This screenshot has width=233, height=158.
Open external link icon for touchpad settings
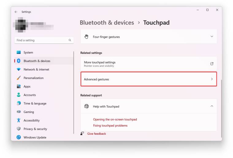(212, 64)
